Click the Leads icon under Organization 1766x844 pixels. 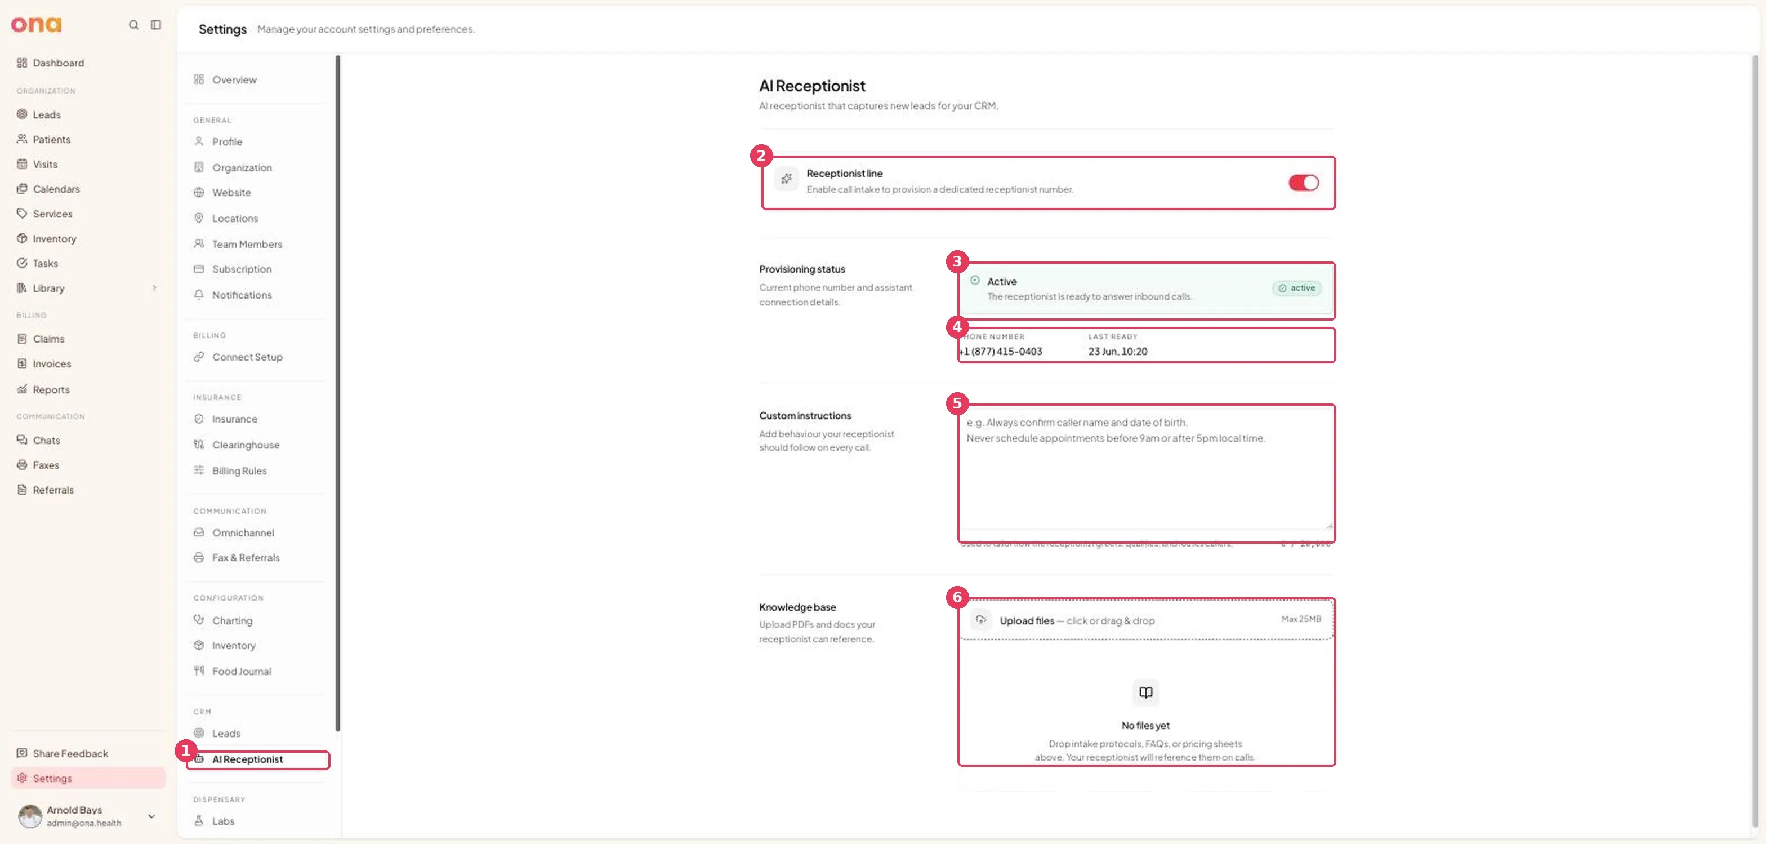point(22,114)
